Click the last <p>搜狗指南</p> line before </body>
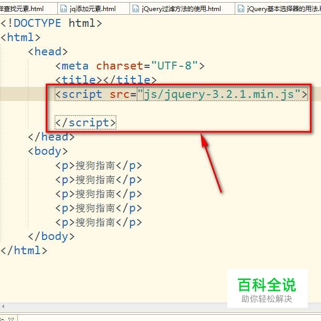Viewport: 321px width, 321px height. [x=98, y=223]
